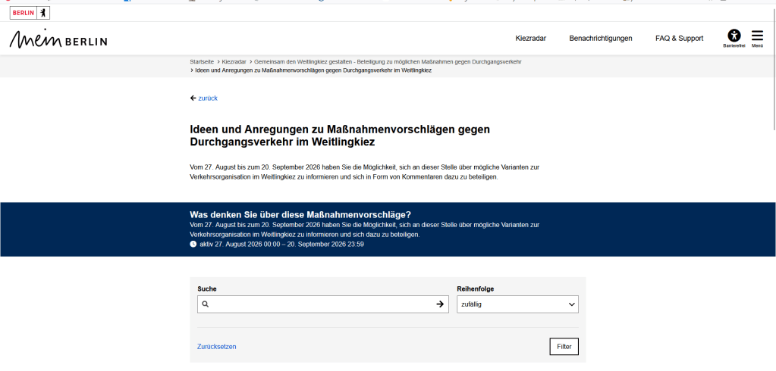The width and height of the screenshot is (776, 371).
Task: Open Benachrichtigungen in top navigation
Action: [x=600, y=39]
